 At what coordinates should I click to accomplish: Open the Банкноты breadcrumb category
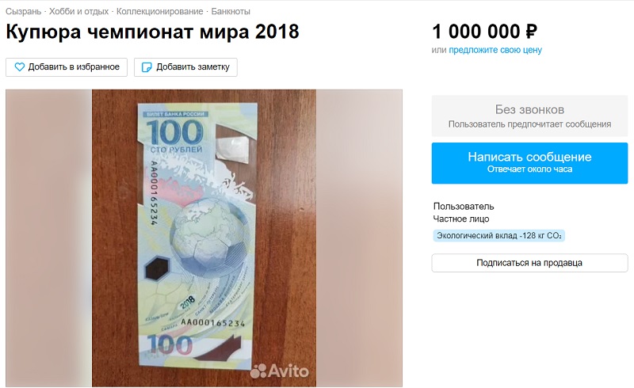pyautogui.click(x=231, y=11)
